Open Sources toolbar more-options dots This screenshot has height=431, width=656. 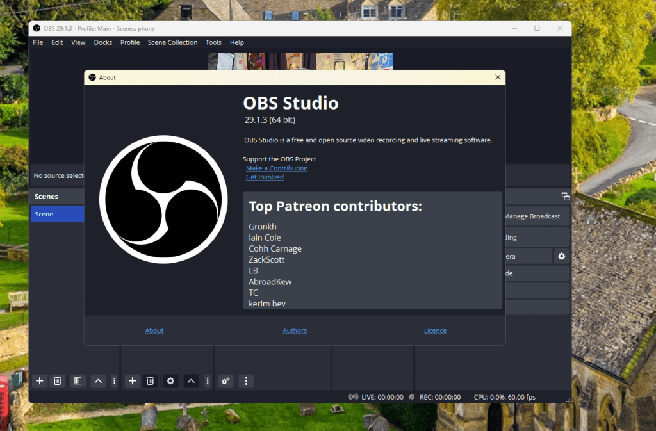click(x=208, y=381)
